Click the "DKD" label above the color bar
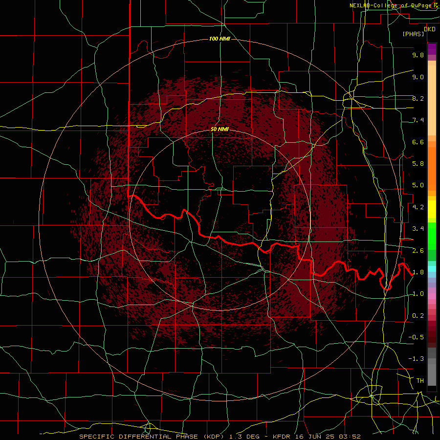 coord(430,29)
